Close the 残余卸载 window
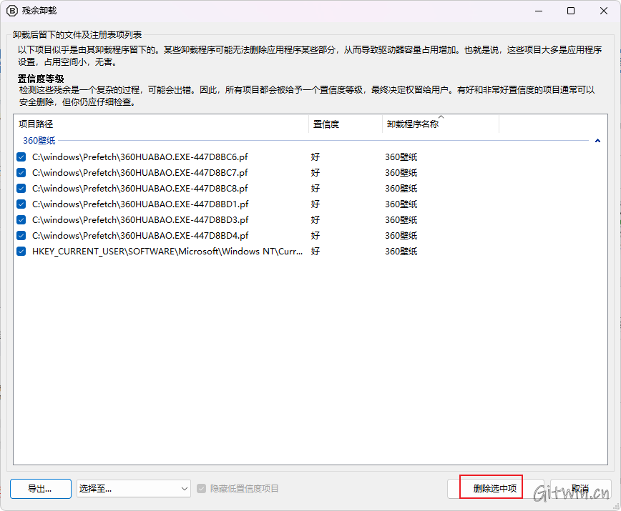The width and height of the screenshot is (621, 511). coord(604,11)
